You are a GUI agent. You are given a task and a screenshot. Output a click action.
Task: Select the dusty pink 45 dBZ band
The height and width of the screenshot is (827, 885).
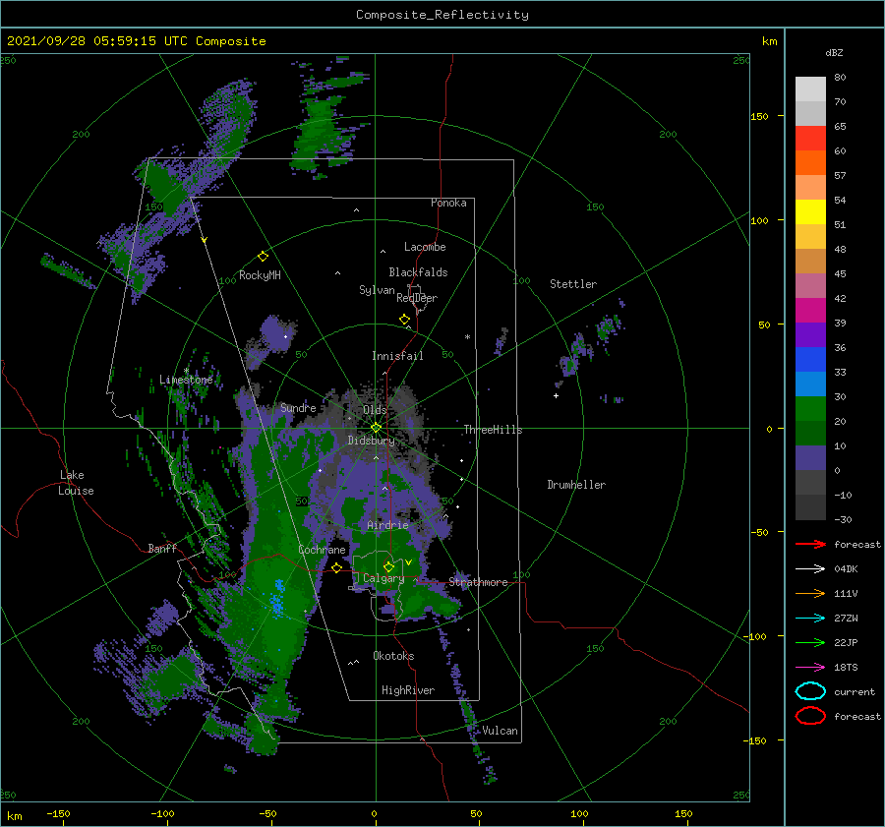click(x=810, y=285)
